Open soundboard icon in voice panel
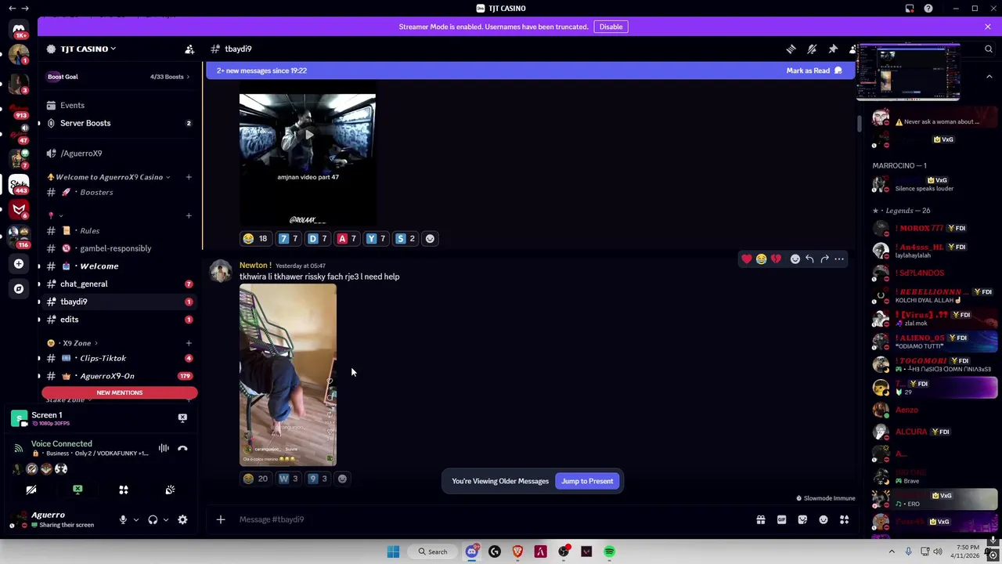 170,490
